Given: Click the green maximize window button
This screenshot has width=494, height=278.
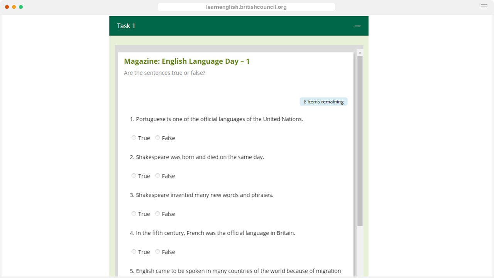Looking at the screenshot, I should click(21, 7).
